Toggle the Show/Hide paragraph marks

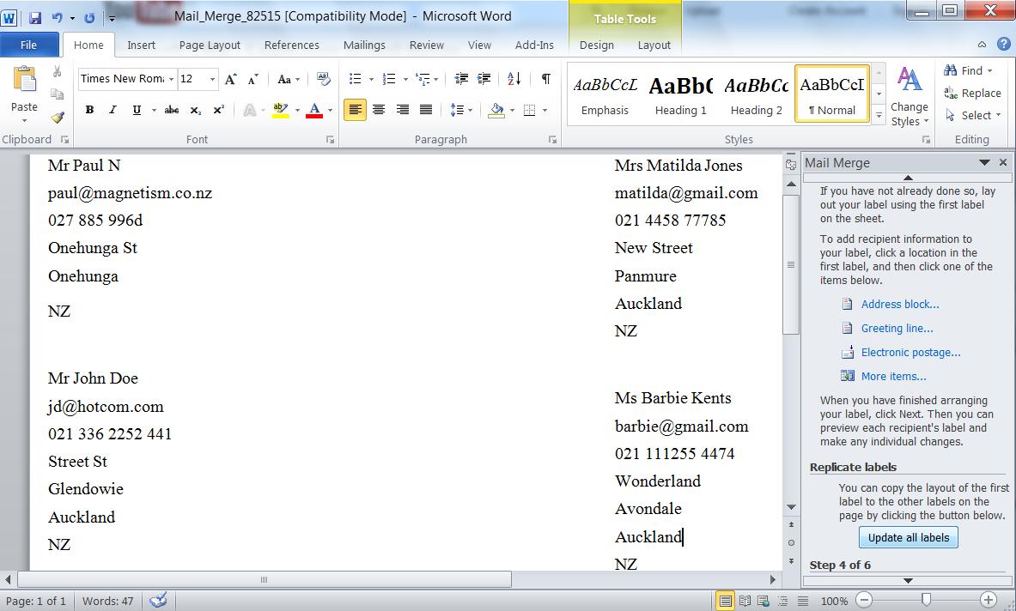(x=547, y=78)
